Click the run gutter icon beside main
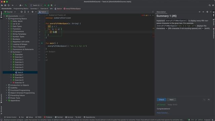This screenshot has height=121, width=215. pyautogui.click(x=42, y=43)
